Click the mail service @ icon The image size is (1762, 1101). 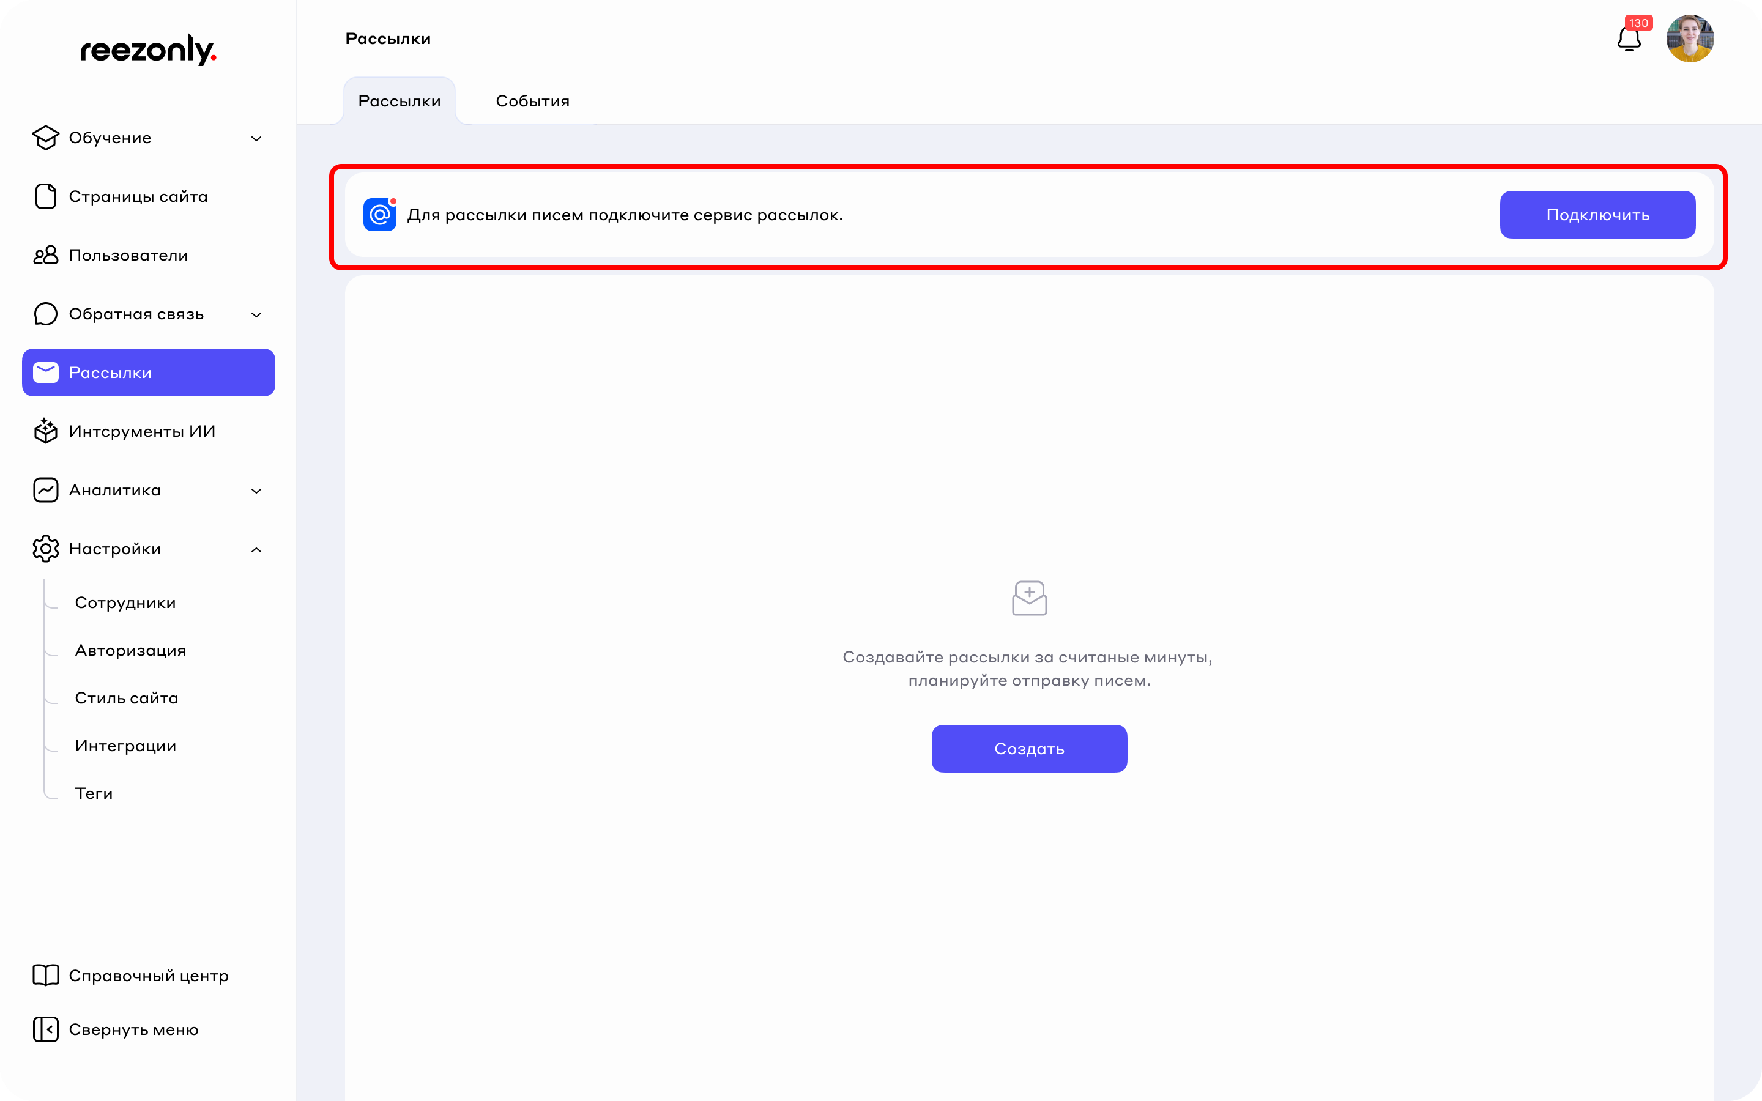pyautogui.click(x=379, y=215)
